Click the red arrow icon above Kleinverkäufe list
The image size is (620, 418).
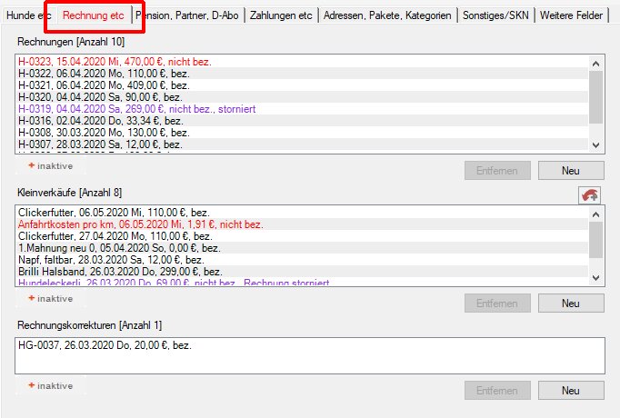pos(590,195)
